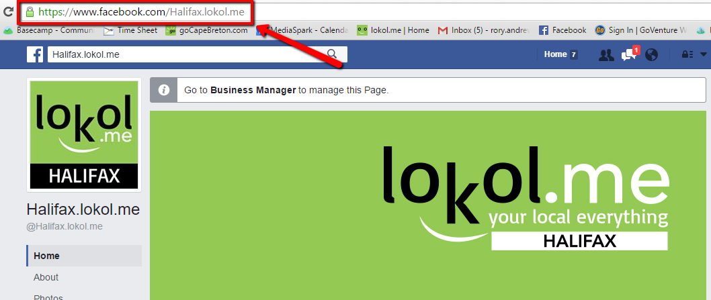Screen dimensions: 711x300
Task: Click the search magnifier icon
Action: click(x=333, y=54)
